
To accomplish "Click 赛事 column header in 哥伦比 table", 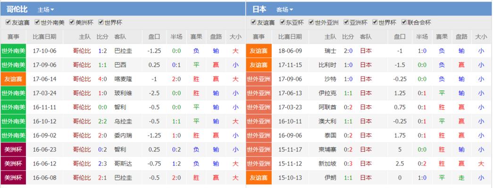I will coord(13,37).
